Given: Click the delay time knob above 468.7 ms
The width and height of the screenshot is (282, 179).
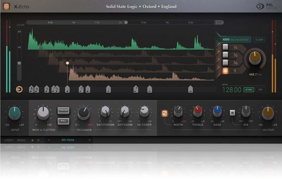Looking at the screenshot, I should tap(255, 58).
